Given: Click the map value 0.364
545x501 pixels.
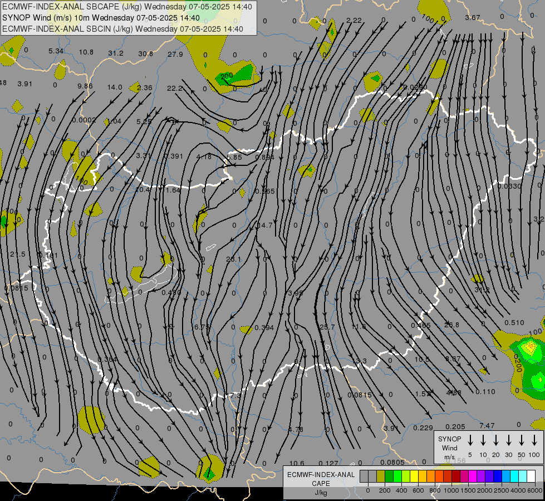Looking at the screenshot, I should click(x=107, y=359).
